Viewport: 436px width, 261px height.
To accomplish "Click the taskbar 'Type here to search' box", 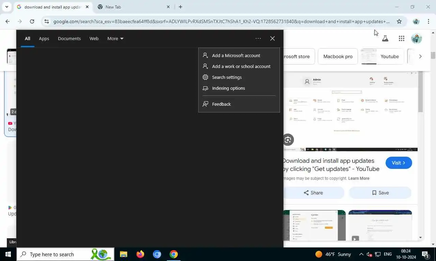I will pos(65,254).
